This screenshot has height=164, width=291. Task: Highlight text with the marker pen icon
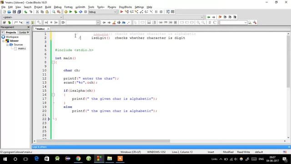(x=114, y=22)
